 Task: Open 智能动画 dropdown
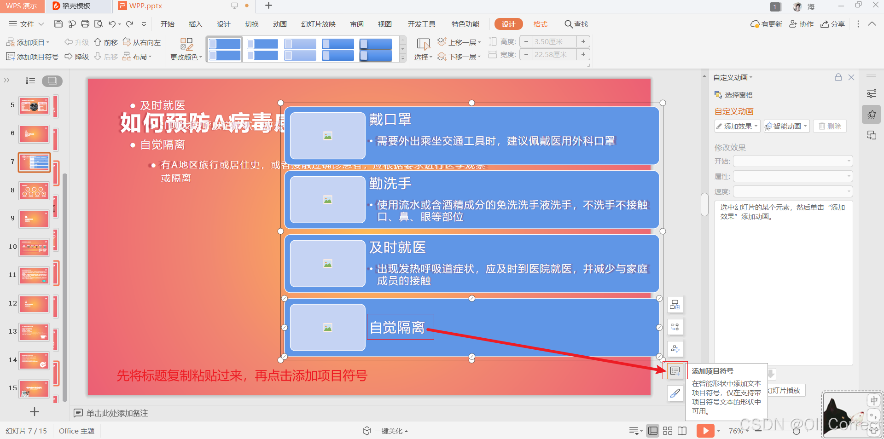[x=787, y=126]
